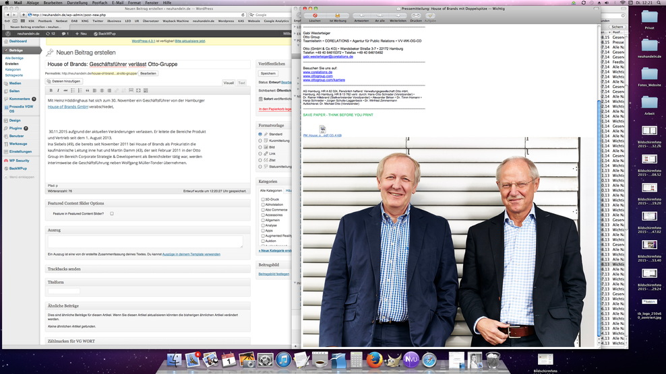The image size is (666, 374).
Task: Collapse the Ähnliche Beiträge panel
Action: [148, 306]
